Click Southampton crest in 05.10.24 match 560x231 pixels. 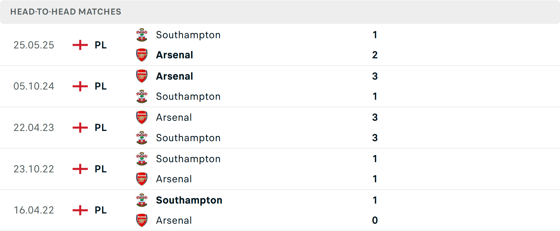point(142,96)
